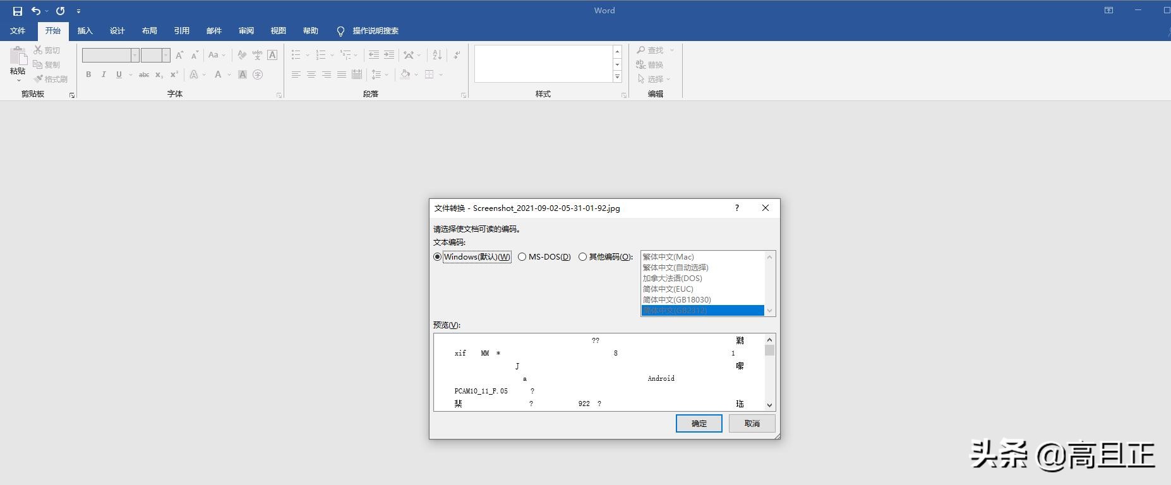The width and height of the screenshot is (1171, 485).
Task: Open the shading paint bucket dropdown
Action: 415,75
